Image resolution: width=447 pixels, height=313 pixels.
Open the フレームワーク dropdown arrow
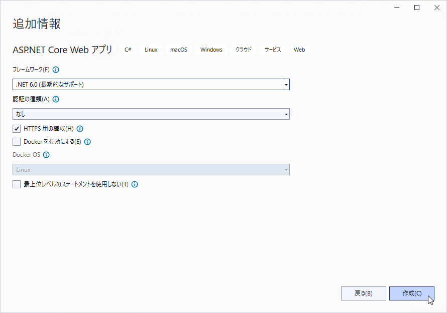(x=286, y=85)
